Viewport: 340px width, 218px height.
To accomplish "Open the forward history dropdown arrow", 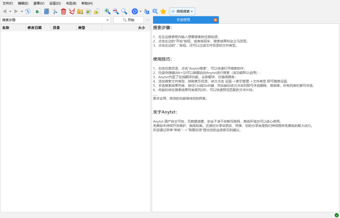I will (x=22, y=11).
